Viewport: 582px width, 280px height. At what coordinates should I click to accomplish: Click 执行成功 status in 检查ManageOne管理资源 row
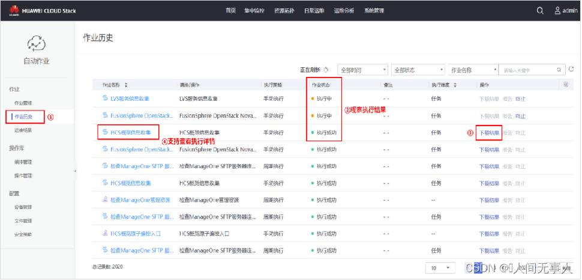[x=326, y=200]
